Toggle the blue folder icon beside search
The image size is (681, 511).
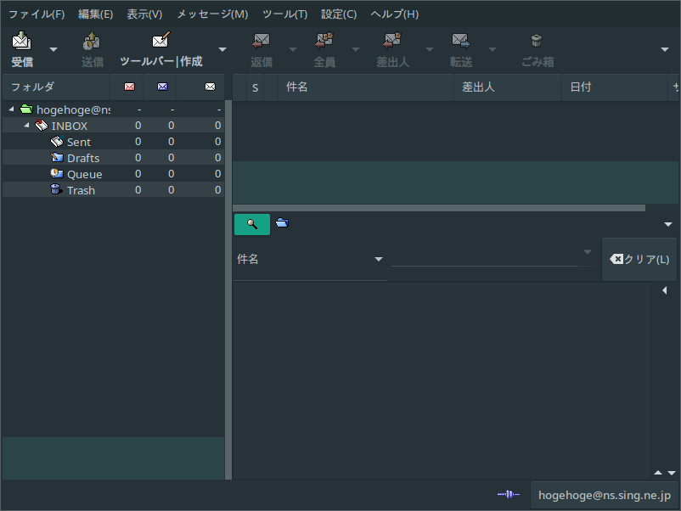pyautogui.click(x=283, y=223)
